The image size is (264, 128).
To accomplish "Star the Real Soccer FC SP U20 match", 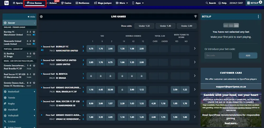I will click(x=34, y=74).
